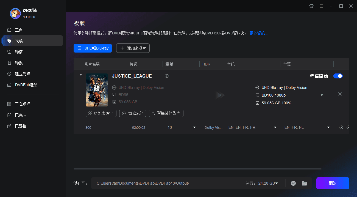The height and width of the screenshot is (197, 357).
Task: Open 轉檔 ripper module
Action: coord(33,52)
